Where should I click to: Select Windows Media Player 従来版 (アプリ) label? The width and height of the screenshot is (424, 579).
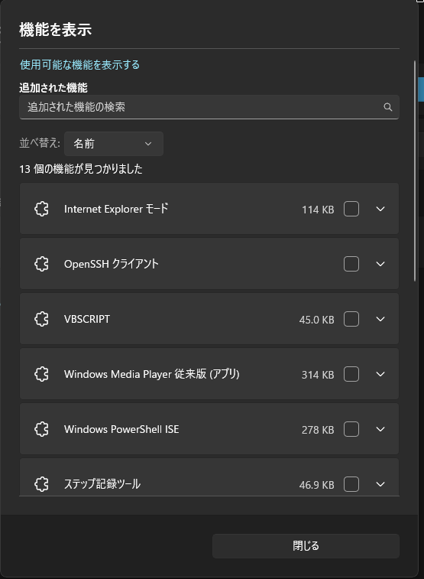(x=152, y=374)
